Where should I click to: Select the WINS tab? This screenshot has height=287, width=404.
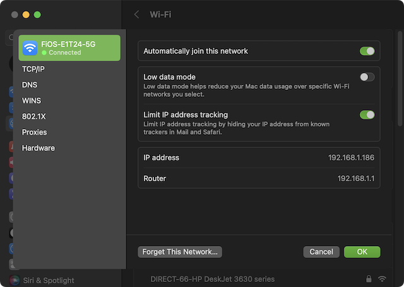click(x=32, y=100)
